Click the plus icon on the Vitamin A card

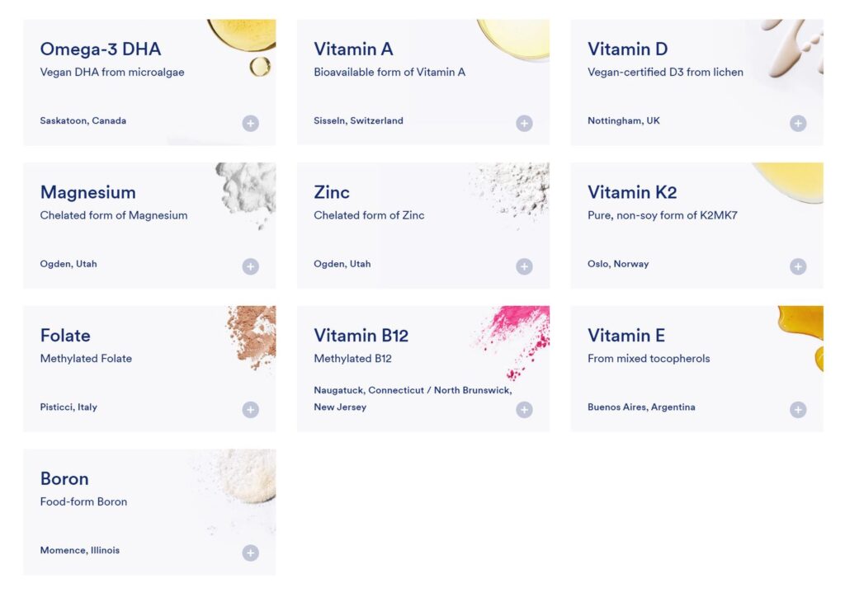(524, 122)
